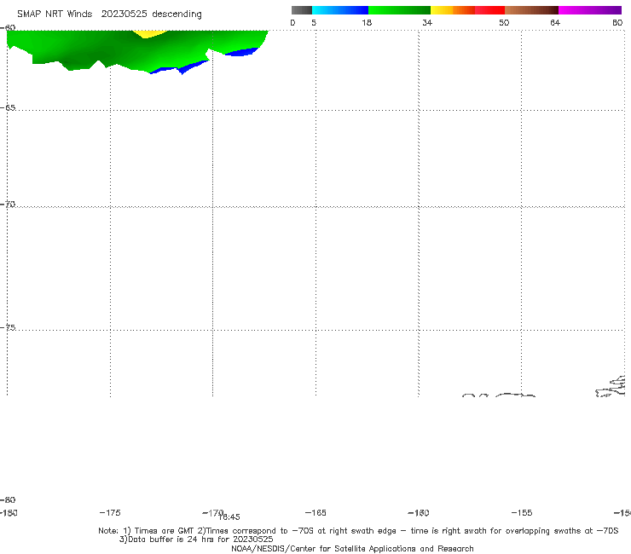This screenshot has height=554, width=631.
Task: Click the color bar label '34'
Action: tap(427, 22)
